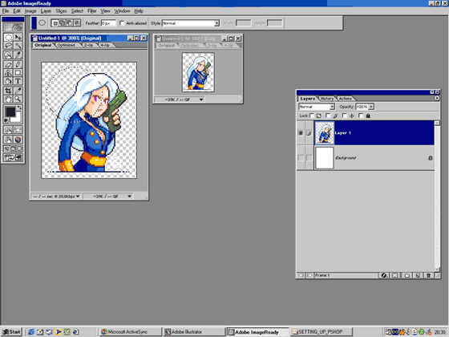Viewport: 449px width, 337px height.
Task: Select the Hand tool
Action: coord(8,99)
